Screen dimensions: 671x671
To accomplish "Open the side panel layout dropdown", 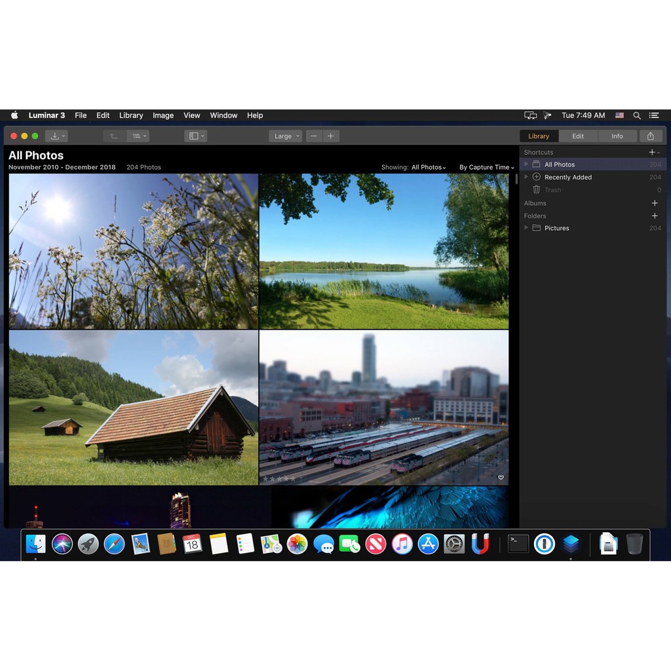I will click(196, 136).
